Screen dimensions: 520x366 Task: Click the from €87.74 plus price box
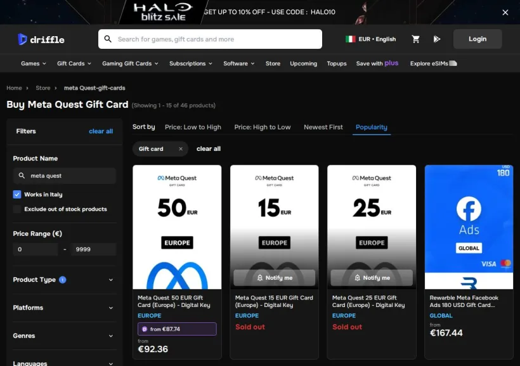177,329
